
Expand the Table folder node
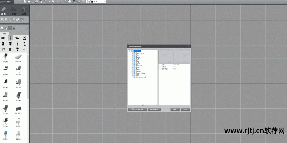pyautogui.click(x=132, y=69)
